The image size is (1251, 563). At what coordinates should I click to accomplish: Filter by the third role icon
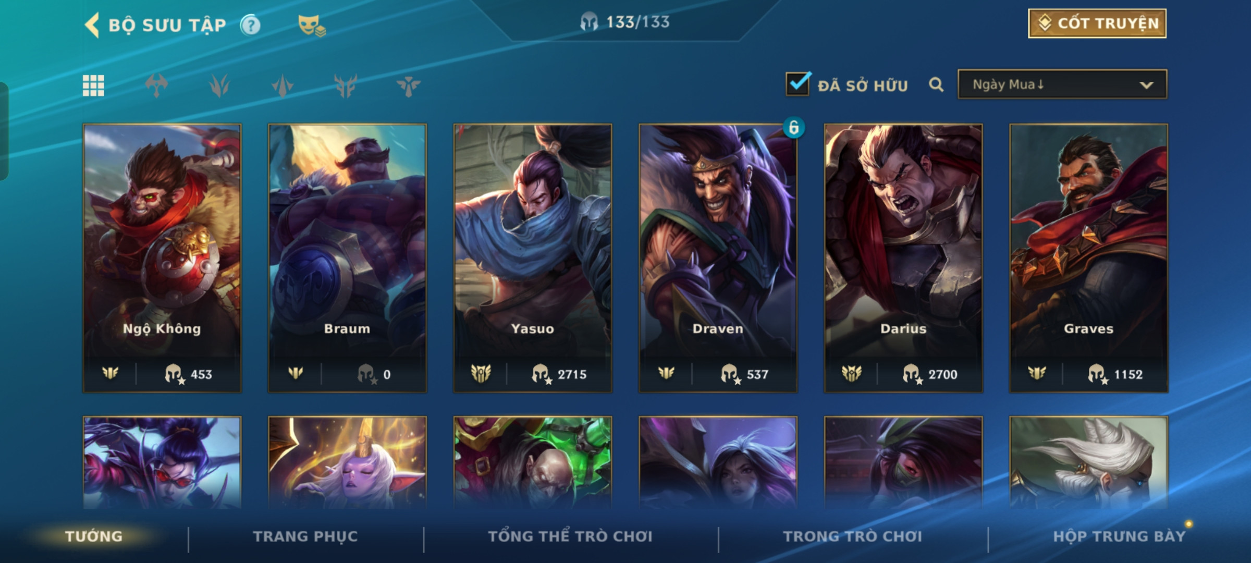283,85
